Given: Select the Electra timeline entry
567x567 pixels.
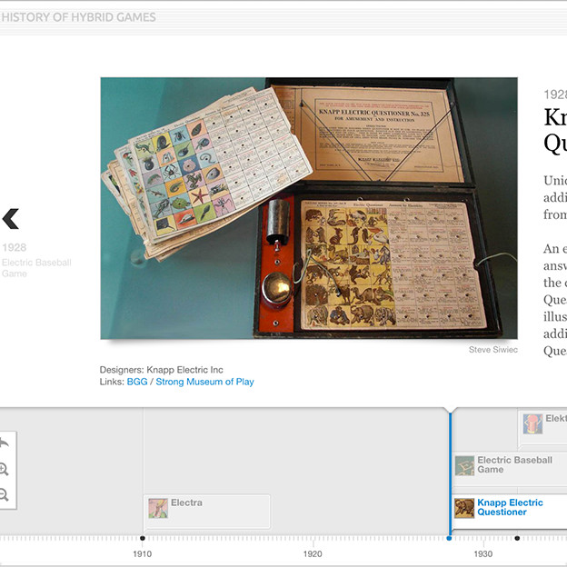Looking at the screenshot, I should point(207,511).
